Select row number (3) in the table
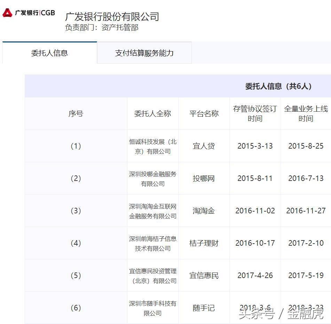 [x=75, y=211]
